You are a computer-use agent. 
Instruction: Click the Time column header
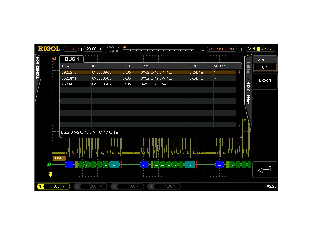click(66, 66)
